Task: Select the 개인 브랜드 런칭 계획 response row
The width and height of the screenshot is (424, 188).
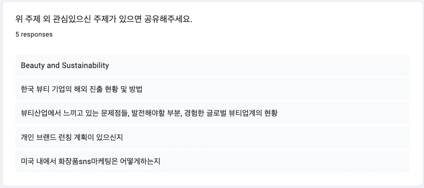Action: tap(212, 137)
